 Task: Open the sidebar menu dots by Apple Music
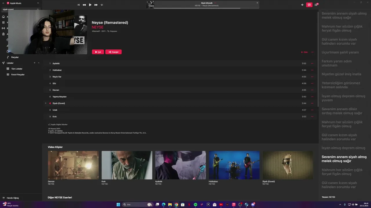[x=38, y=3]
